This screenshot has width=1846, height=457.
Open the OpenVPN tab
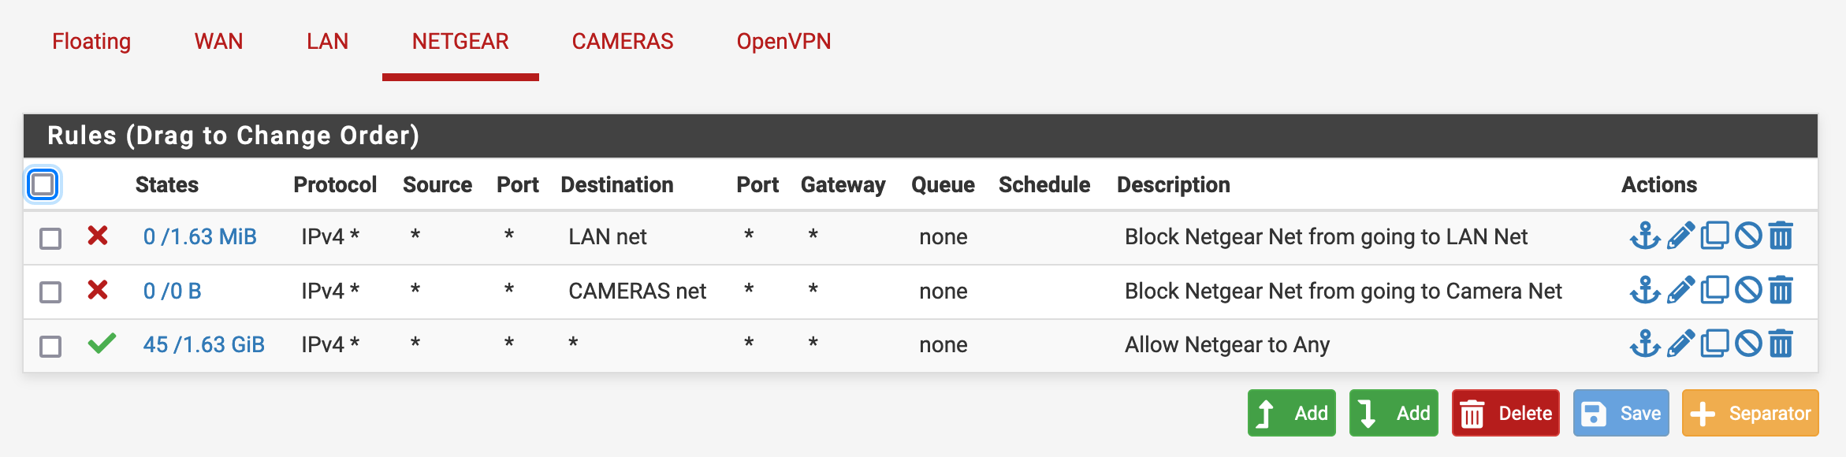click(x=783, y=41)
